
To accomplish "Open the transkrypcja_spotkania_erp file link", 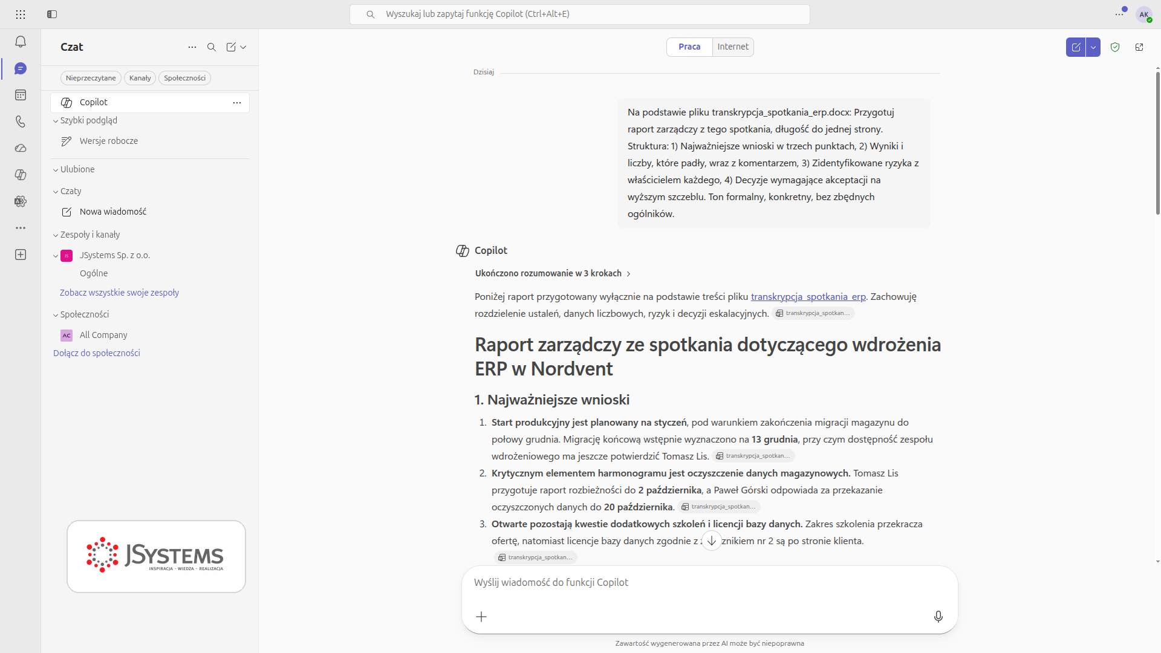I will coord(808,296).
